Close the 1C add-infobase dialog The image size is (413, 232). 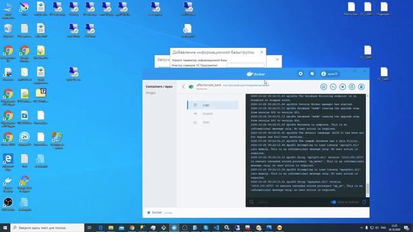(x=262, y=52)
